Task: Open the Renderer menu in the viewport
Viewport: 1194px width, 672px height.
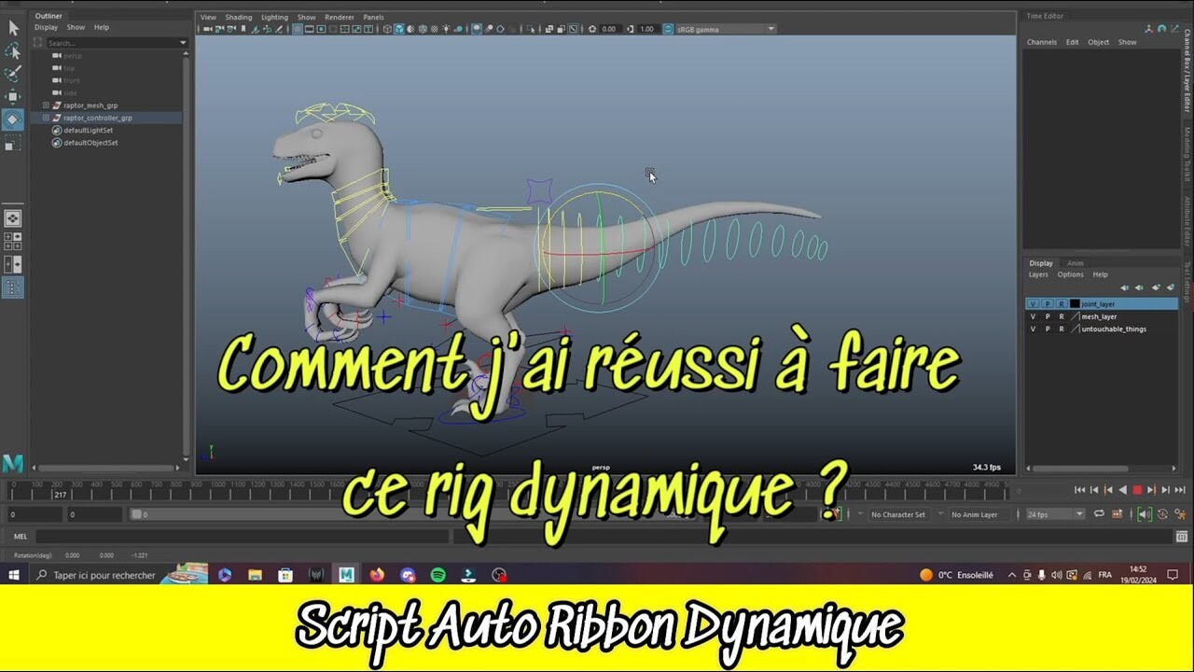Action: click(339, 17)
